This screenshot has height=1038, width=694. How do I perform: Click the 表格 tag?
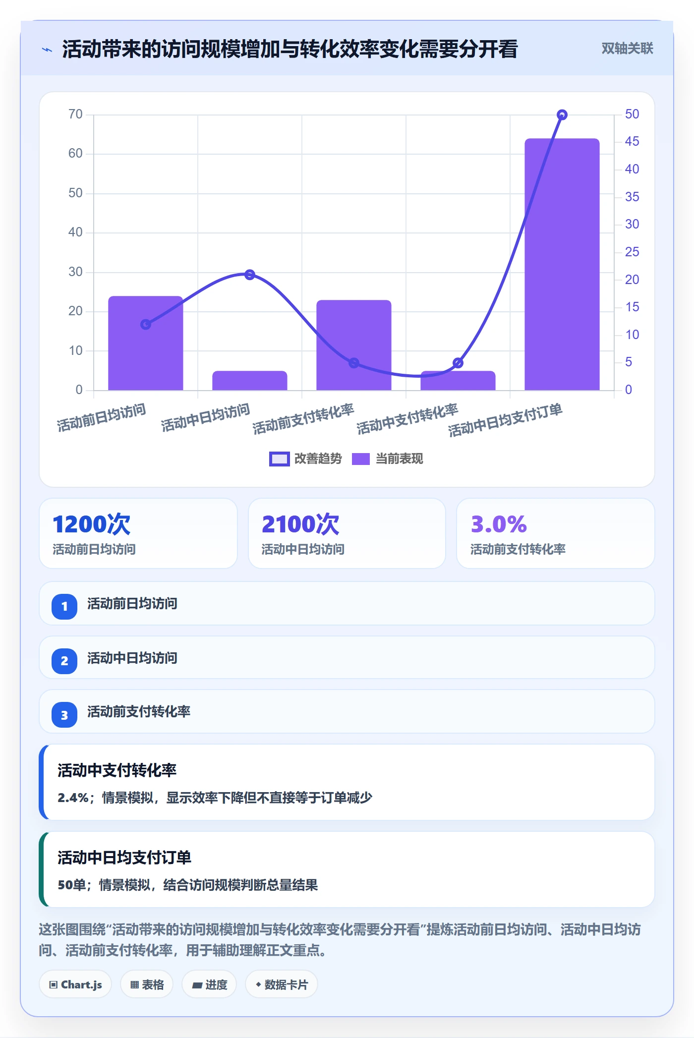147,984
